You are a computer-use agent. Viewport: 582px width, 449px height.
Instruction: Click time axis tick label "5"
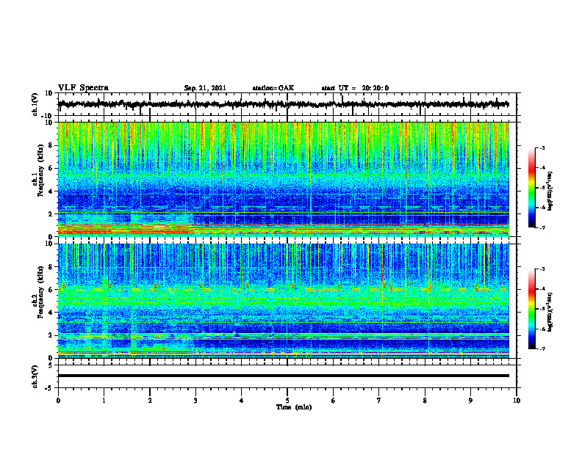[287, 401]
